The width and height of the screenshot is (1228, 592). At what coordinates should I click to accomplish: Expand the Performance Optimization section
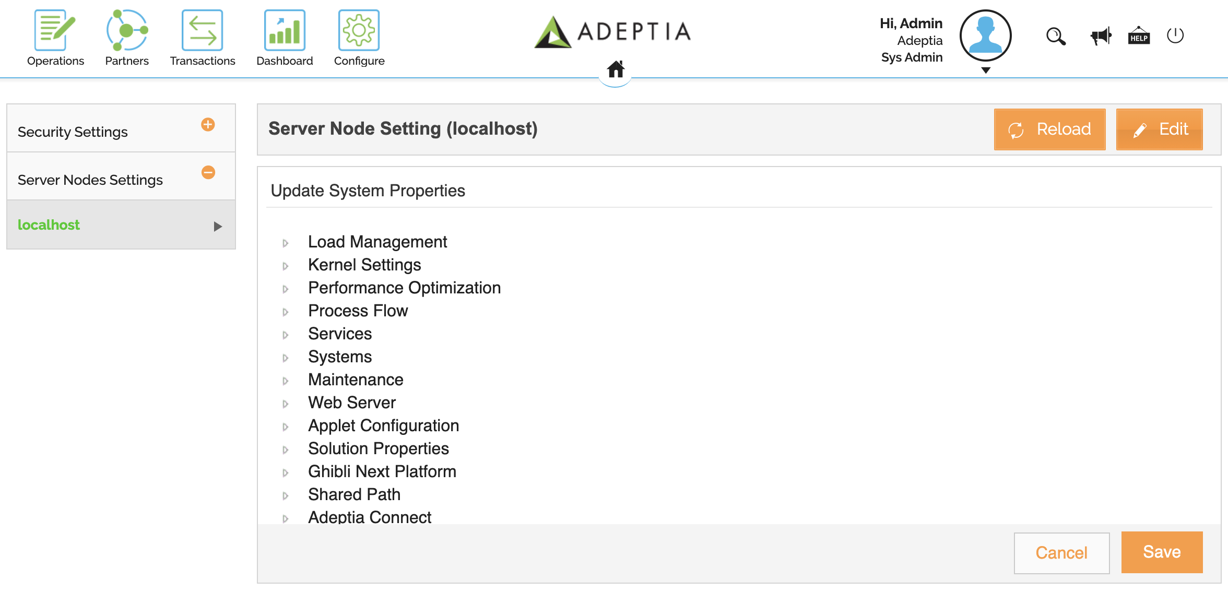point(286,289)
